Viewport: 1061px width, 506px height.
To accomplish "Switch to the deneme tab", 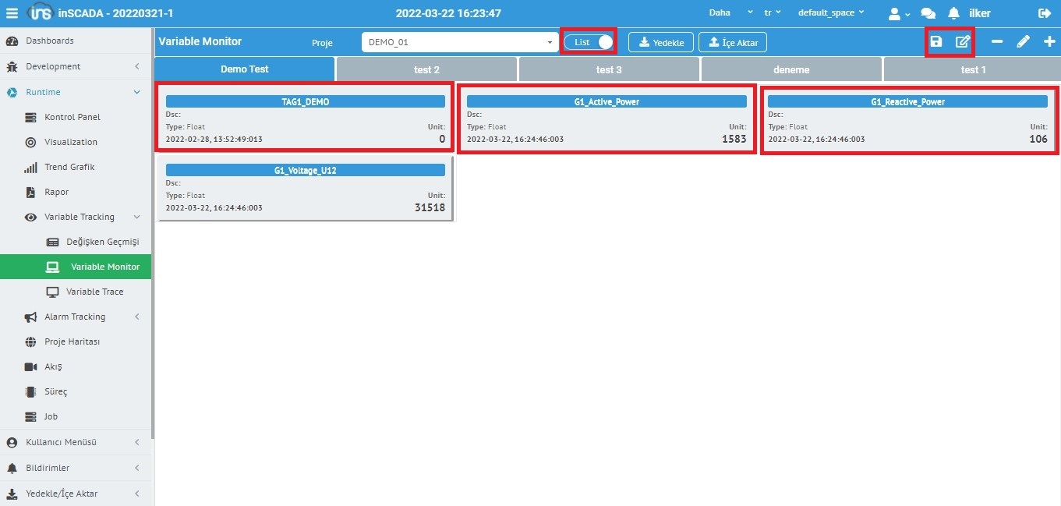I will coord(791,69).
